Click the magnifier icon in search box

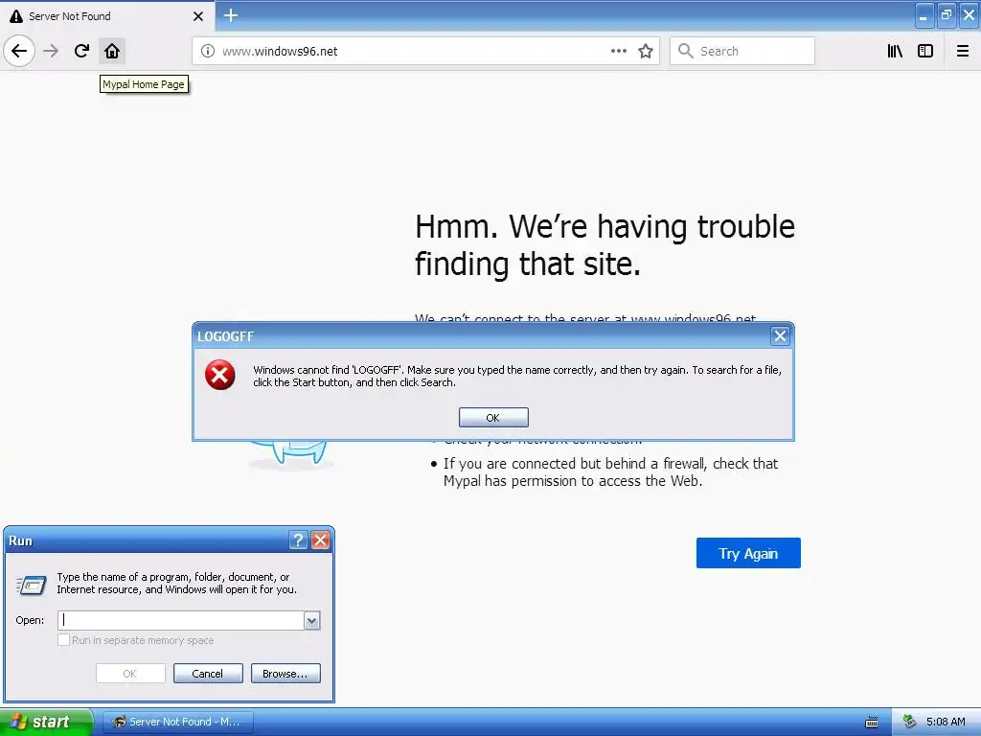tap(685, 51)
